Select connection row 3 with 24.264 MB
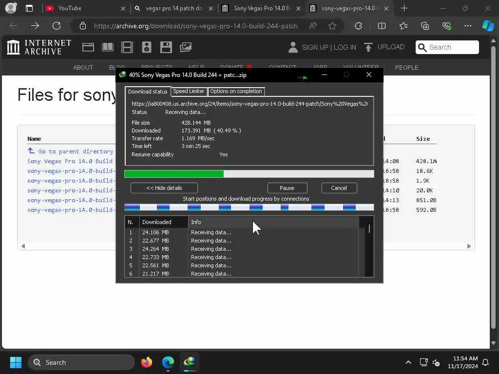Image resolution: width=499 pixels, height=374 pixels. click(x=242, y=249)
